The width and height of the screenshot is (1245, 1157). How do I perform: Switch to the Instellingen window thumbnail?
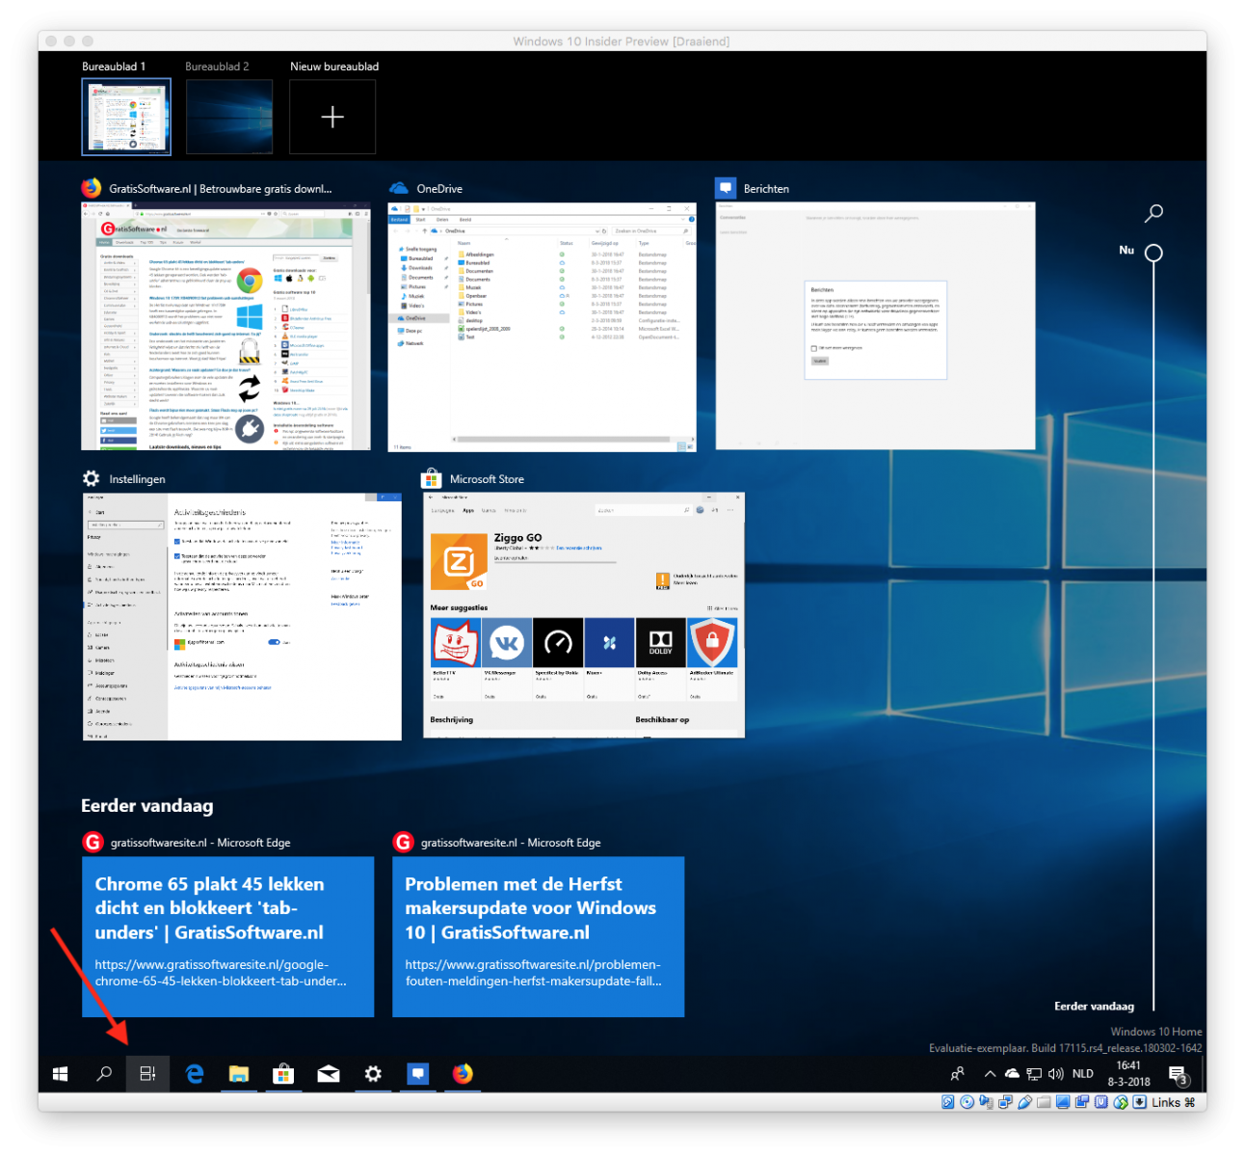(242, 616)
